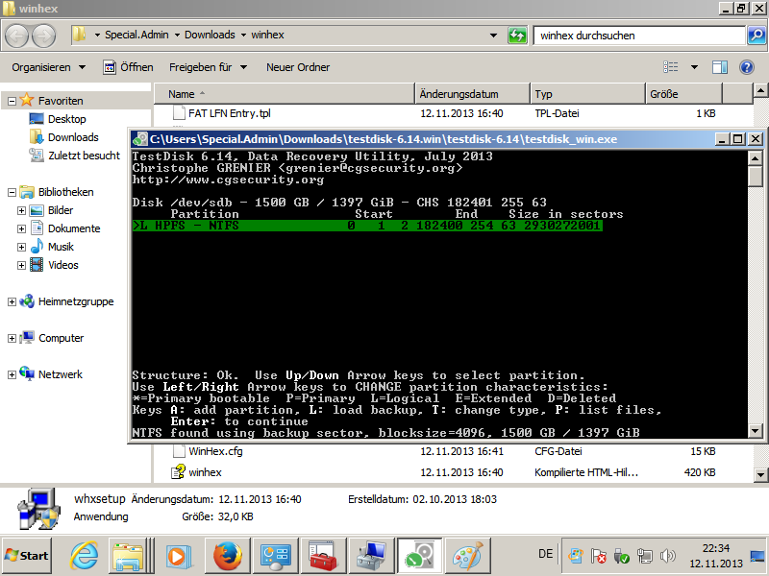Toggle the preview pane icon
Image resolution: width=769 pixels, height=576 pixels.
719,67
